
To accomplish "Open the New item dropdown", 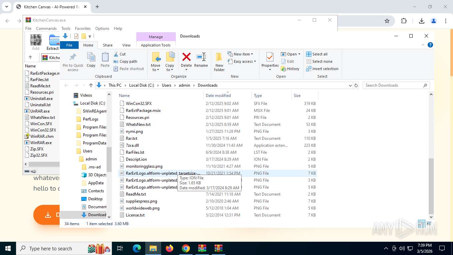I will [x=240, y=54].
